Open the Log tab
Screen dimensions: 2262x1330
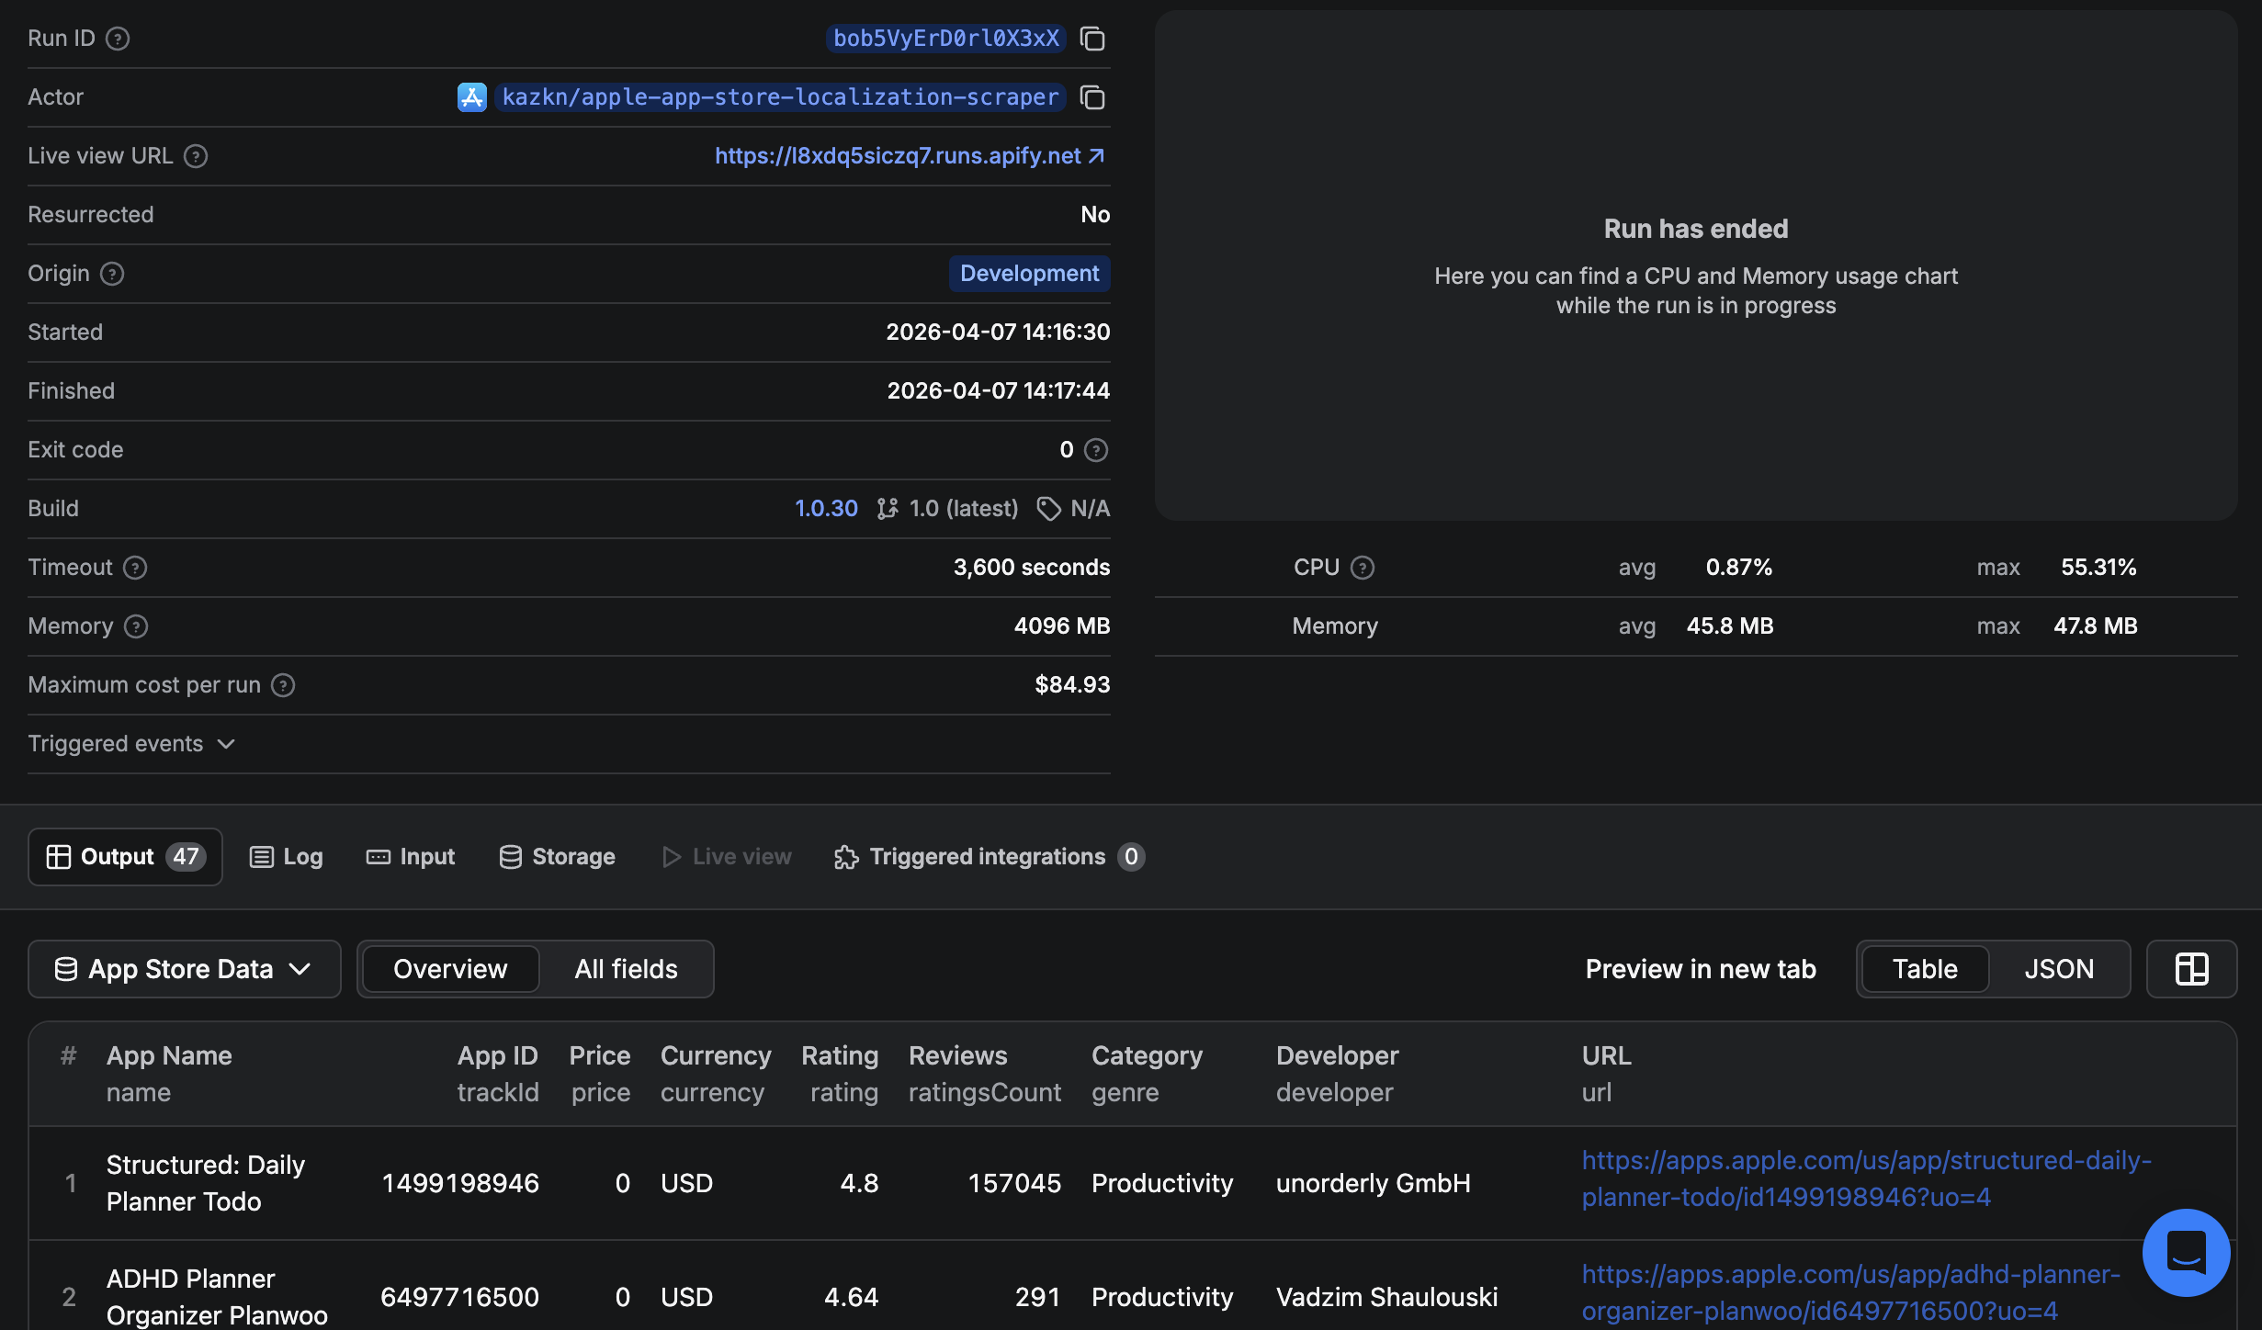coord(286,857)
